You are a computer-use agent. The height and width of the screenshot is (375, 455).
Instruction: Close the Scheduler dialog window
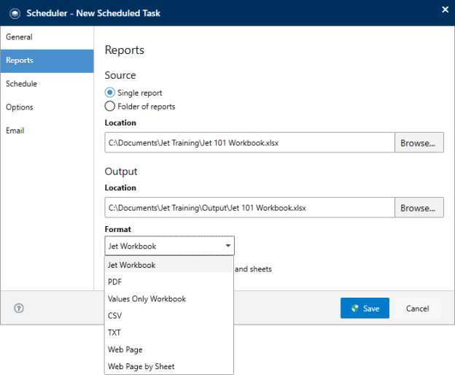coord(445,9)
